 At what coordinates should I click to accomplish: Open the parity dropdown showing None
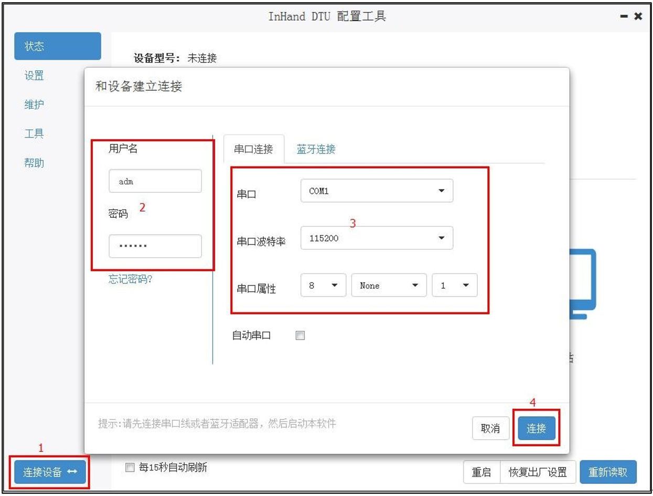[x=390, y=286]
